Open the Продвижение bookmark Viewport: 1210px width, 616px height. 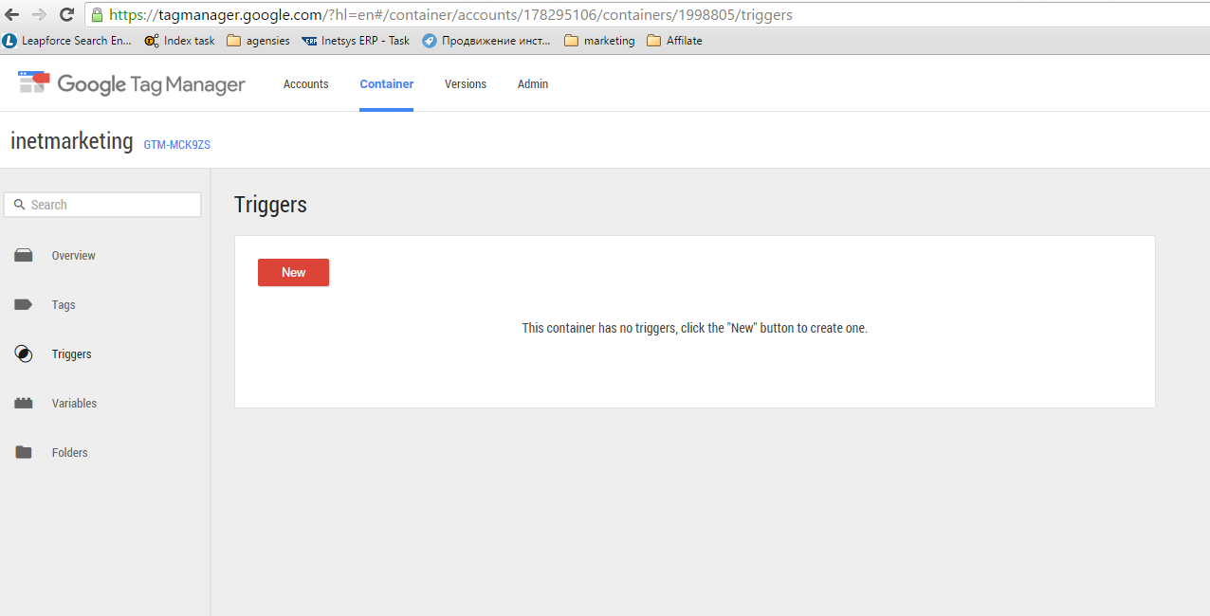click(486, 41)
